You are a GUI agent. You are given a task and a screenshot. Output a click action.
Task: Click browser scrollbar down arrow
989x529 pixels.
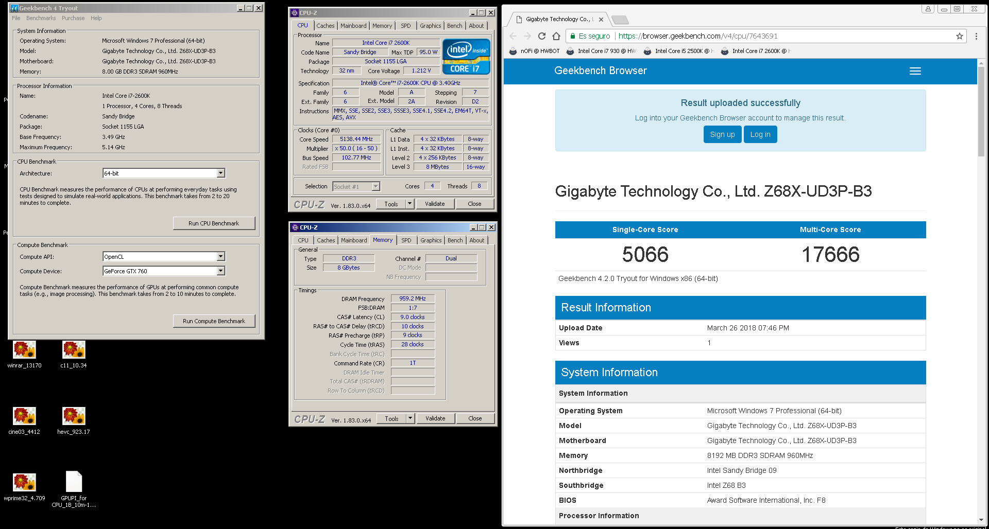[981, 520]
